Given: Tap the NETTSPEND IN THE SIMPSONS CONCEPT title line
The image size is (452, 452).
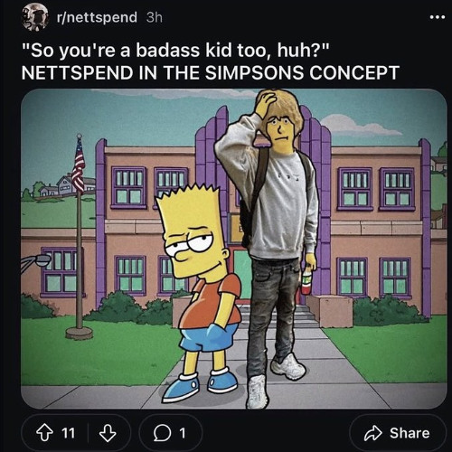Looking at the screenshot, I should (211, 73).
